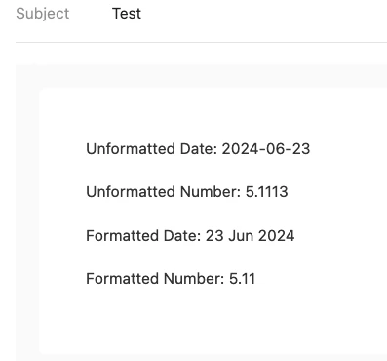Click the gray background around email card

pyautogui.click(x=27, y=212)
